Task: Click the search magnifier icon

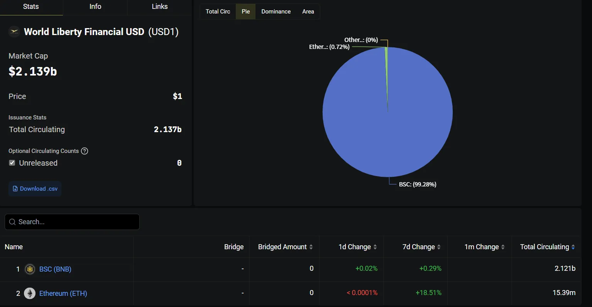Action: (12, 222)
